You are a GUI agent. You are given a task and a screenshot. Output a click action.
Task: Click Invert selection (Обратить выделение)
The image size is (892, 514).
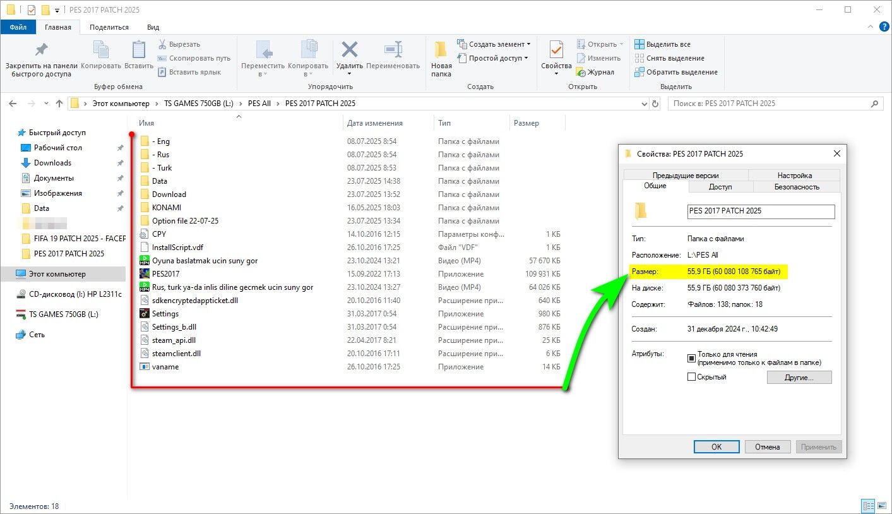coord(675,72)
